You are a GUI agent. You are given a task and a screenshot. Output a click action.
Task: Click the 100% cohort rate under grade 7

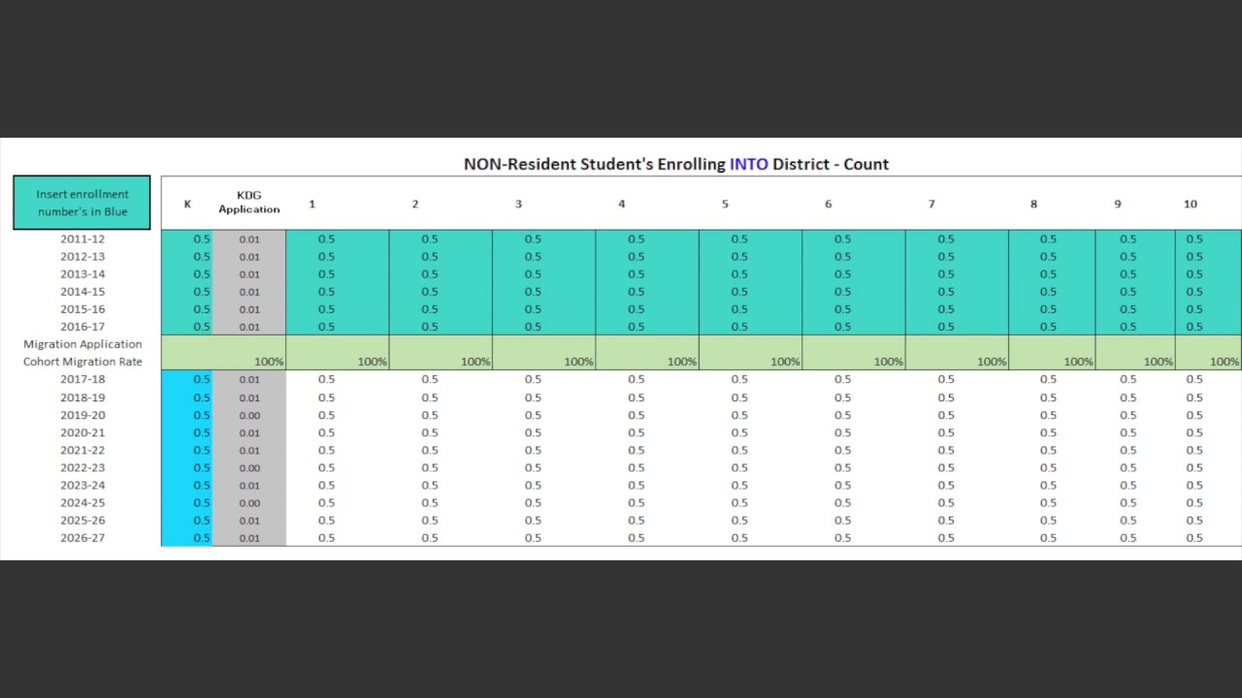(x=957, y=362)
